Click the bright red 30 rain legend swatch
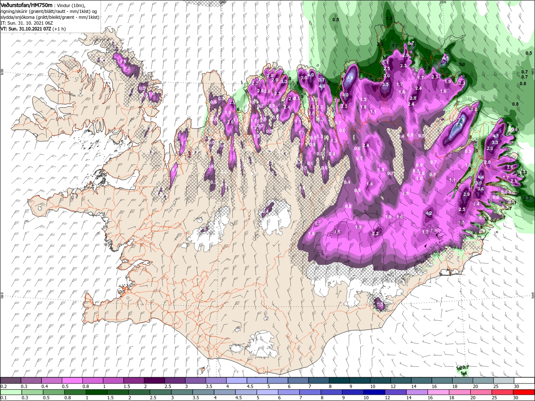535x401 pixels. [x=524, y=392]
